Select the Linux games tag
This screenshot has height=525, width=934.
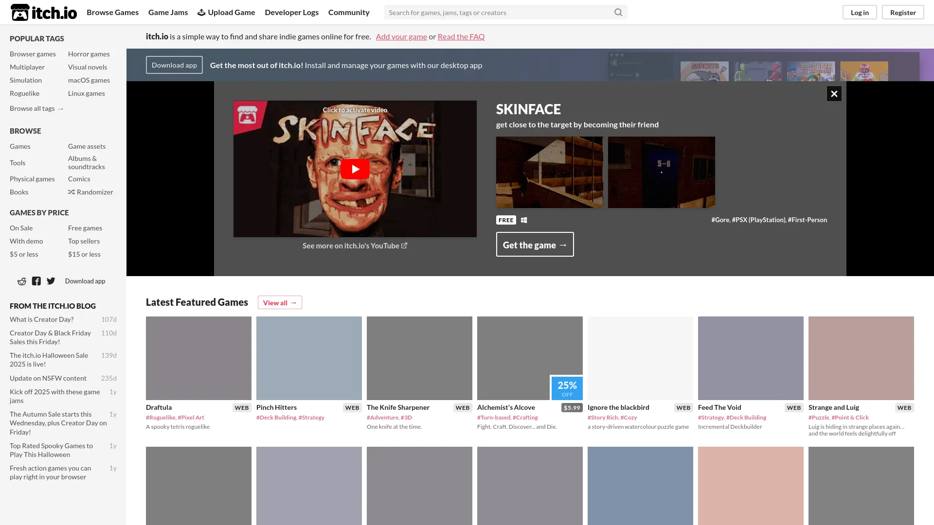86,93
